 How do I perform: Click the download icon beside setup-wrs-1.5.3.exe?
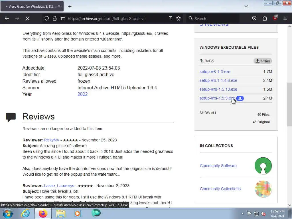tap(240, 98)
